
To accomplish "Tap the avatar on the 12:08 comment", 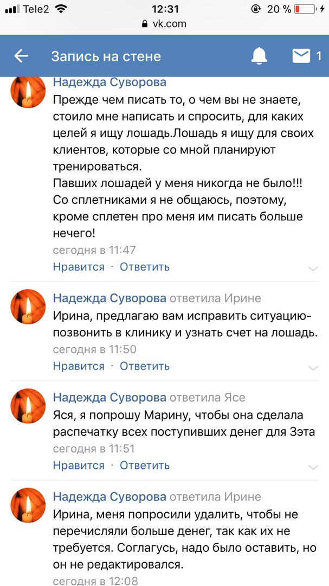I will tap(28, 506).
